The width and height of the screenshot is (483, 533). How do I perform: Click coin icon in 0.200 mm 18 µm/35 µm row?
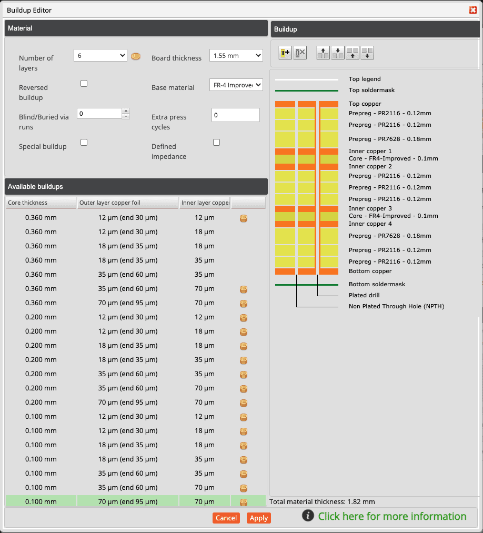[x=244, y=360]
